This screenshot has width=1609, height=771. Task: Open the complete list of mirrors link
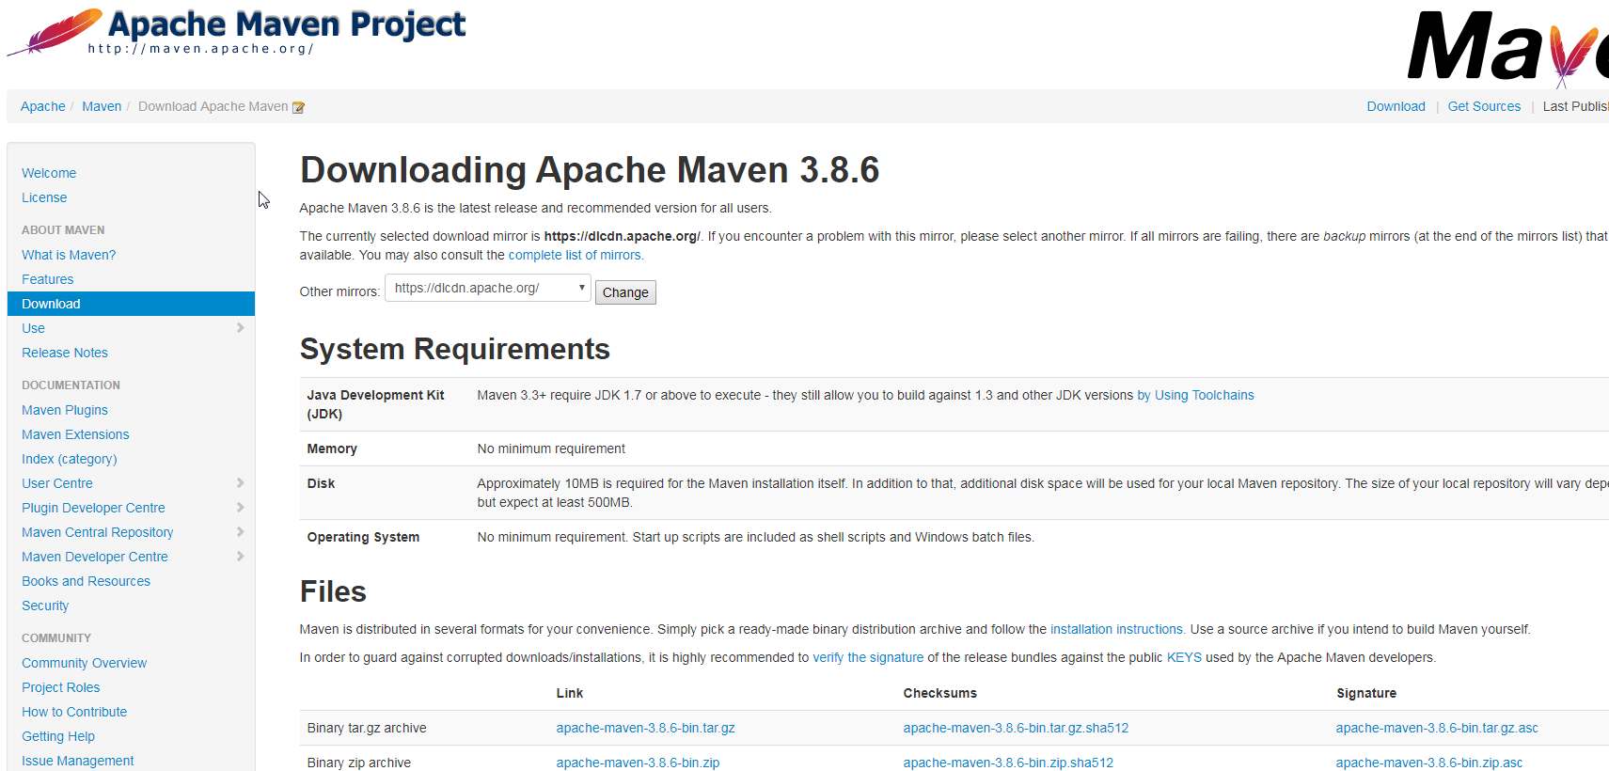coord(576,255)
